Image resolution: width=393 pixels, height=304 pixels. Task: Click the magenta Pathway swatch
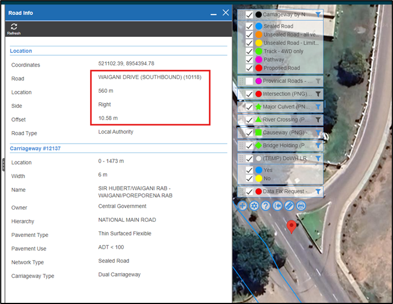[x=259, y=60]
